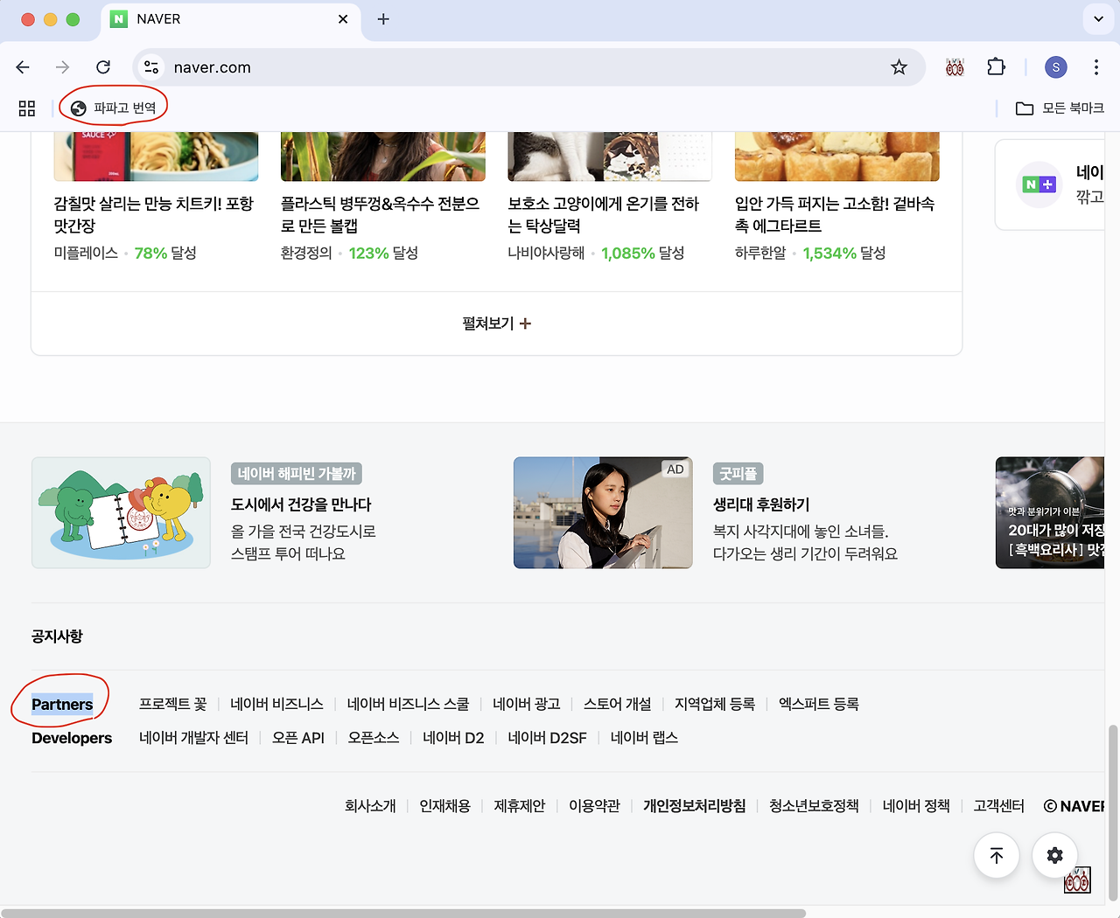Open the apps grid in bookmarks bar

point(27,108)
